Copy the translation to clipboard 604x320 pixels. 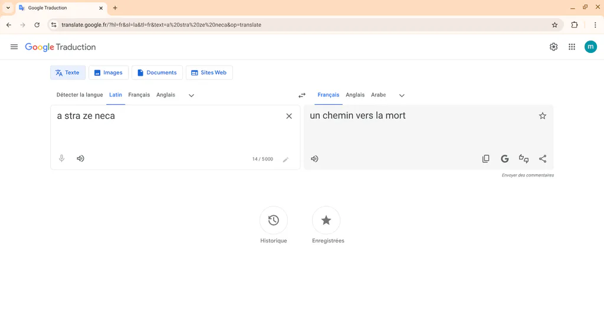486,159
